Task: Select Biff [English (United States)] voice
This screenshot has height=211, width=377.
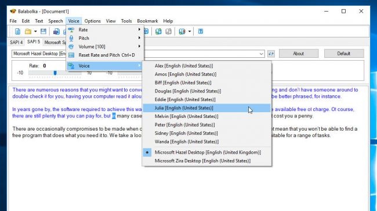Action: click(207, 83)
